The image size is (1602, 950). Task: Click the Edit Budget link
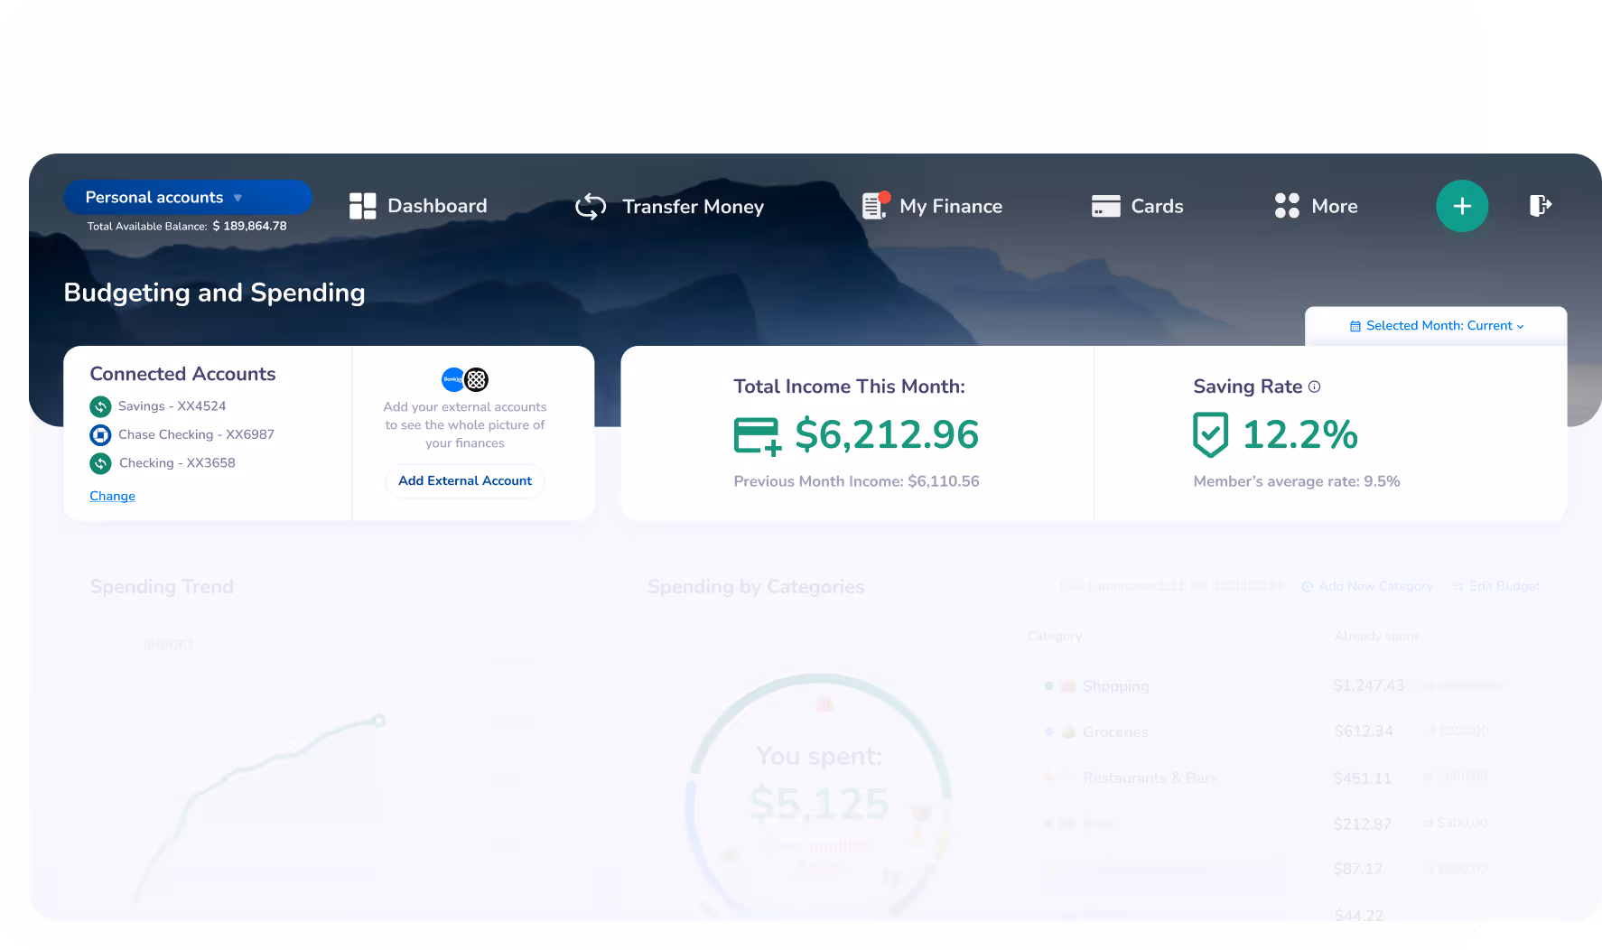pos(1496,586)
